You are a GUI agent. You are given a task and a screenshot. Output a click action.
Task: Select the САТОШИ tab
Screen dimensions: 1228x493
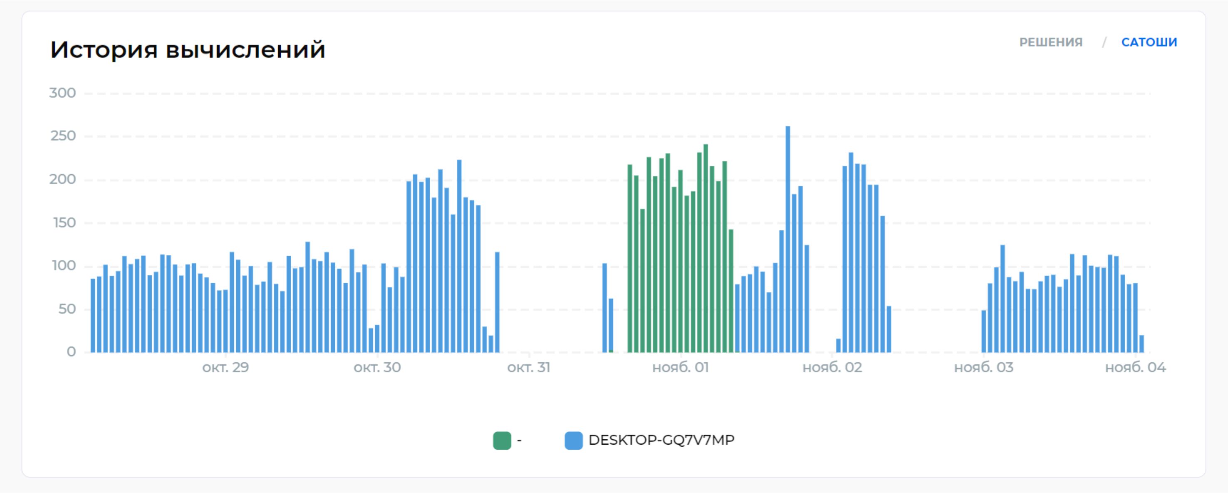[x=1149, y=42]
